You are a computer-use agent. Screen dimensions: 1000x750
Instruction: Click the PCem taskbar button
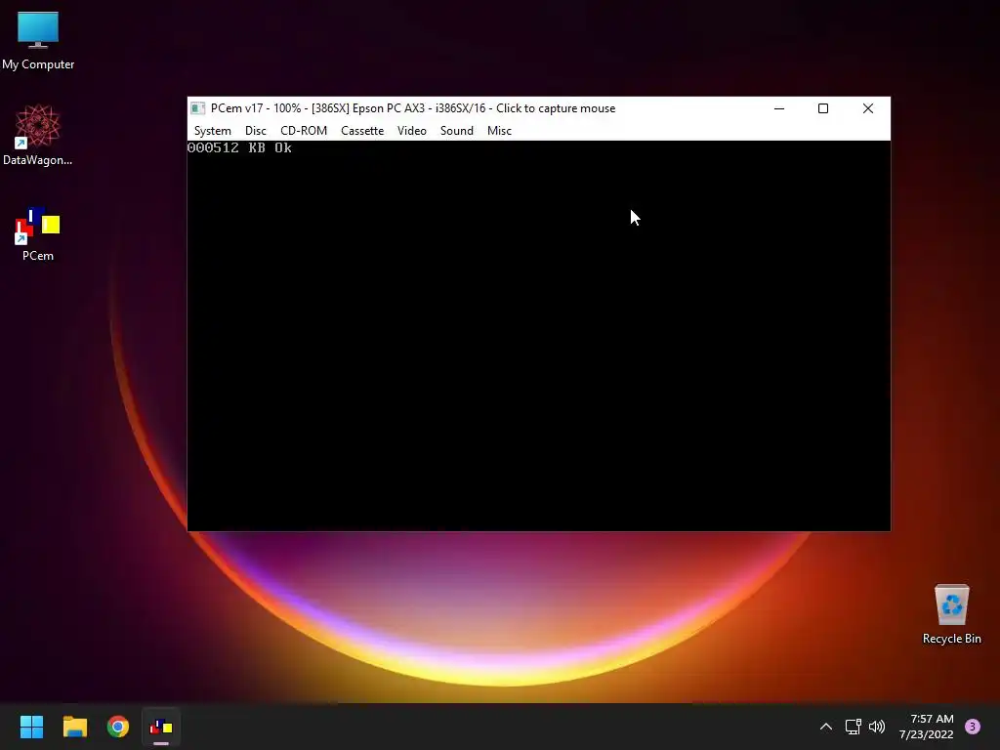[x=161, y=727]
